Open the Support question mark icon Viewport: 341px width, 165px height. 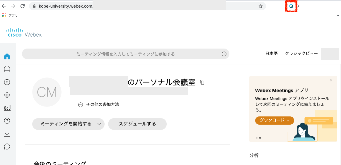[7, 121]
